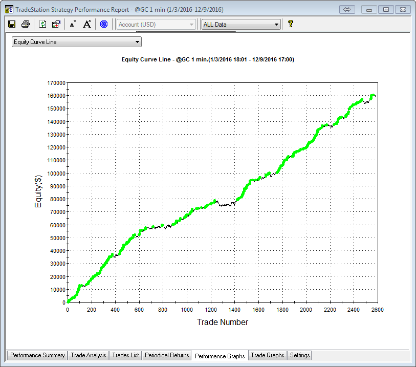416x367 pixels.
Task: Click the Performance Graphs tab
Action: point(220,356)
